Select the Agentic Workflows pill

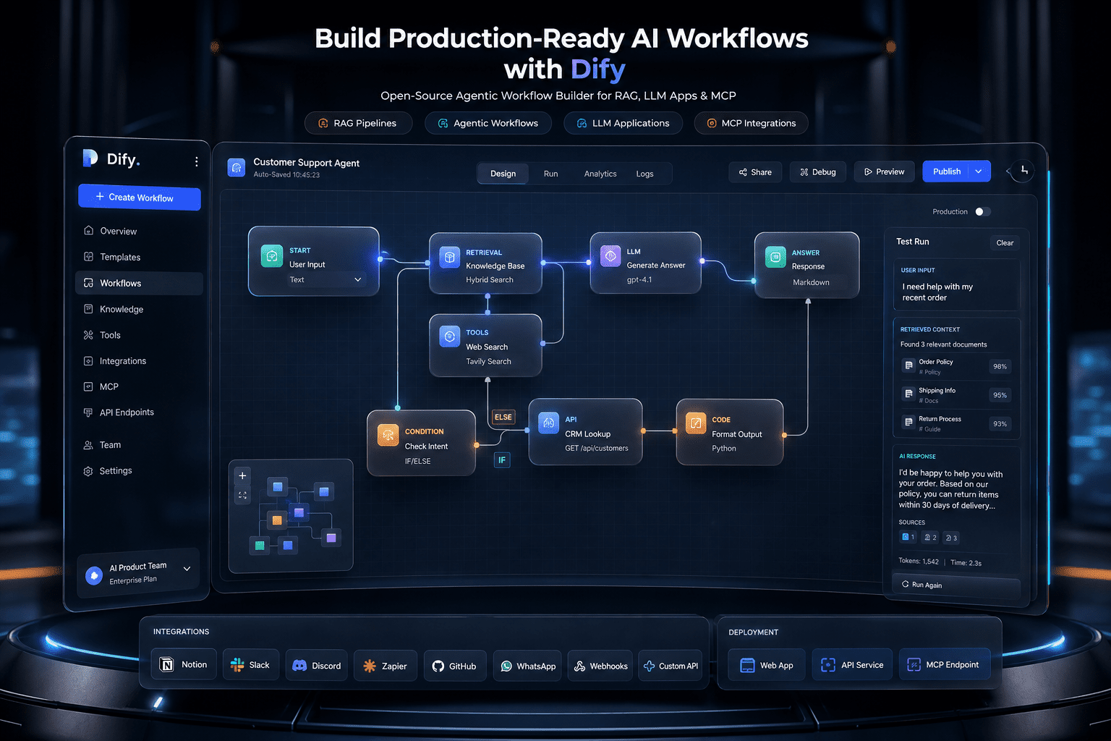488,123
